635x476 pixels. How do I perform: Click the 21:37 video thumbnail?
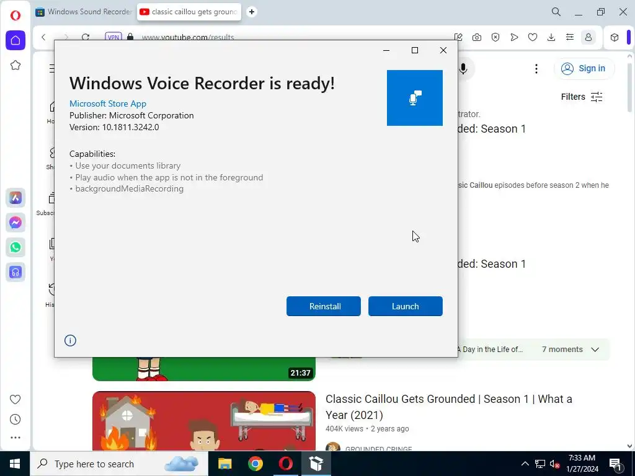click(203, 369)
